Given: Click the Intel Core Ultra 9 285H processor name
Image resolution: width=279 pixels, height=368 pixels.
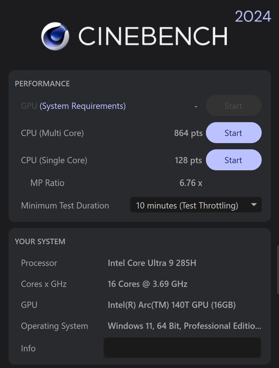Looking at the screenshot, I should (x=152, y=263).
